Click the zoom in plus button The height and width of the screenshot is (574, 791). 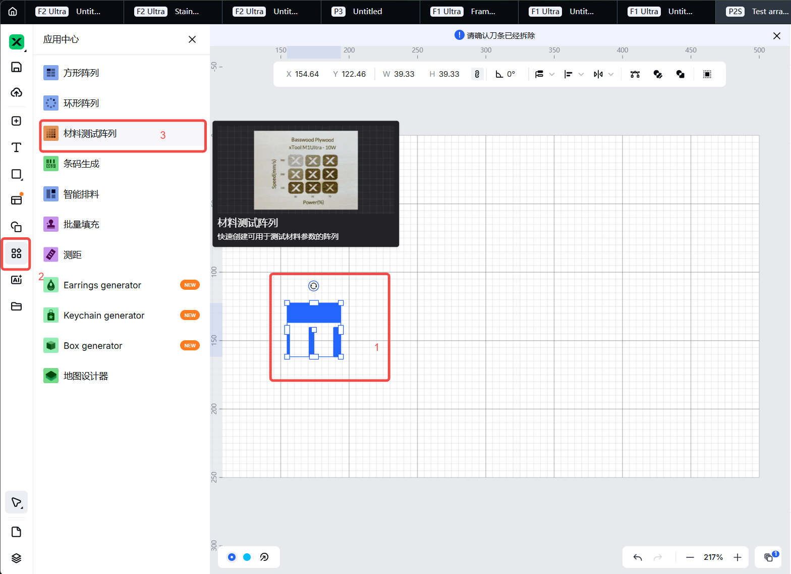pyautogui.click(x=738, y=557)
